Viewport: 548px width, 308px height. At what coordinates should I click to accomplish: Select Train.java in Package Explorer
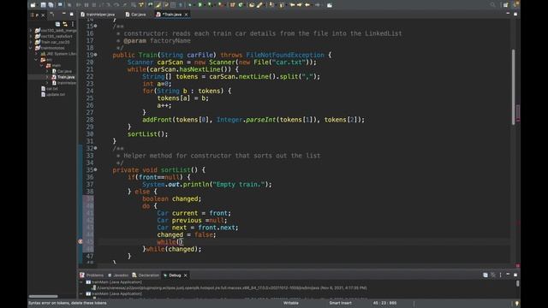coord(63,77)
